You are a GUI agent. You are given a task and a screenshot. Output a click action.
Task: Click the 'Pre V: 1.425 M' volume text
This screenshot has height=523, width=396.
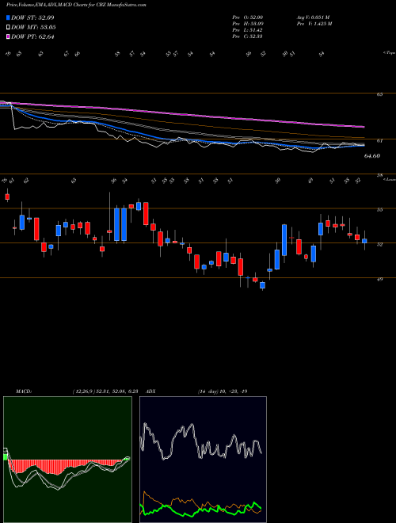[x=314, y=24]
